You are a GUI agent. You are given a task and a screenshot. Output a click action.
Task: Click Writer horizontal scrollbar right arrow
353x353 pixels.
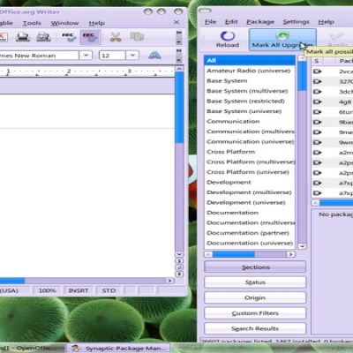click(169, 281)
